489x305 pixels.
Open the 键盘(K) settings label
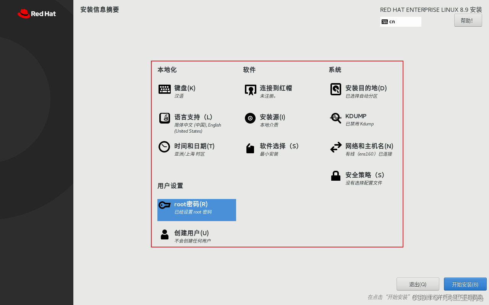[185, 88]
